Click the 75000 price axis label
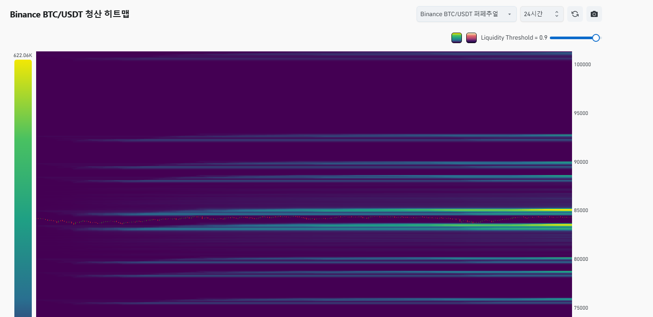Screen dimensions: 653x317 (x=581, y=308)
